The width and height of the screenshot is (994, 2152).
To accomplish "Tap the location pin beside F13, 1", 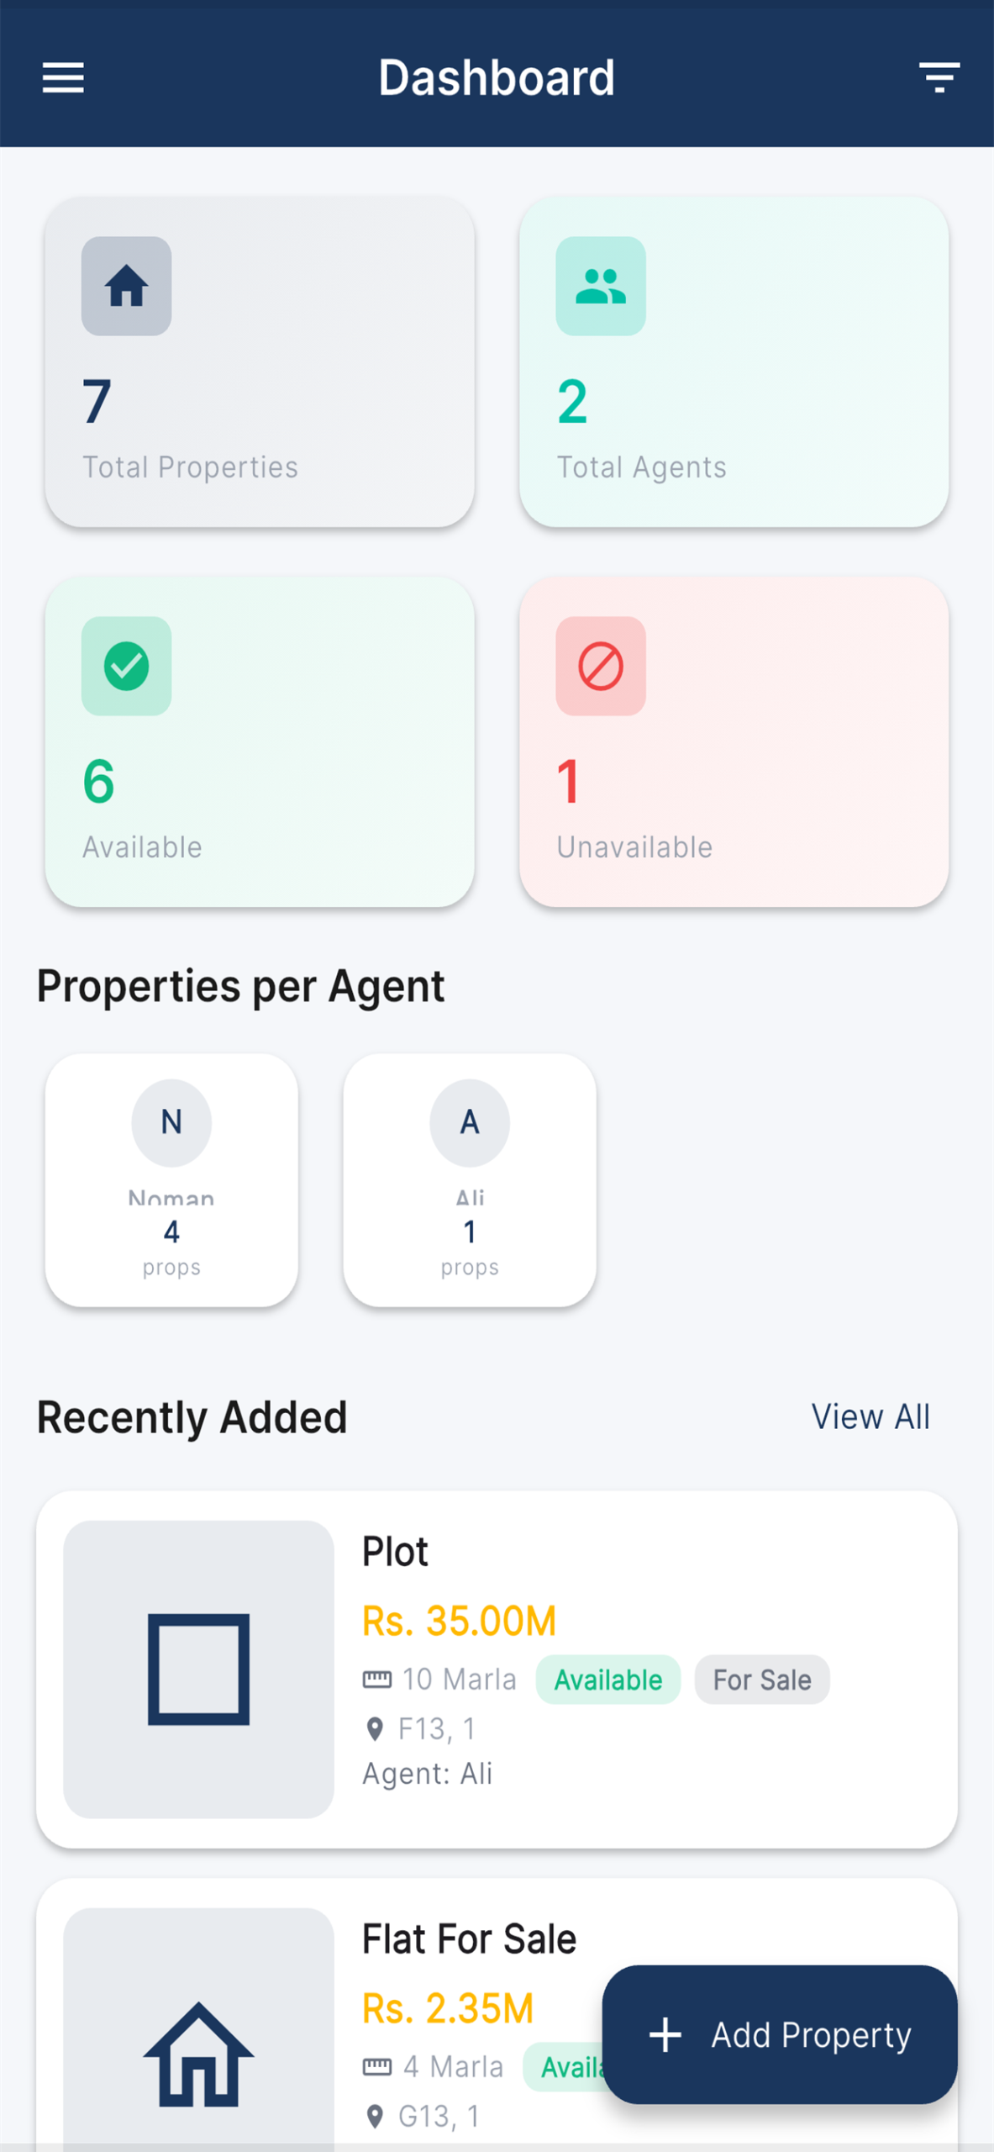I will [x=375, y=1729].
